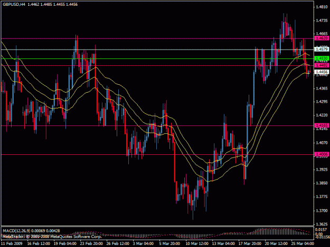330x247 pixels.
Task: Click the 1.3625 price scale value
Action: (x=322, y=224)
